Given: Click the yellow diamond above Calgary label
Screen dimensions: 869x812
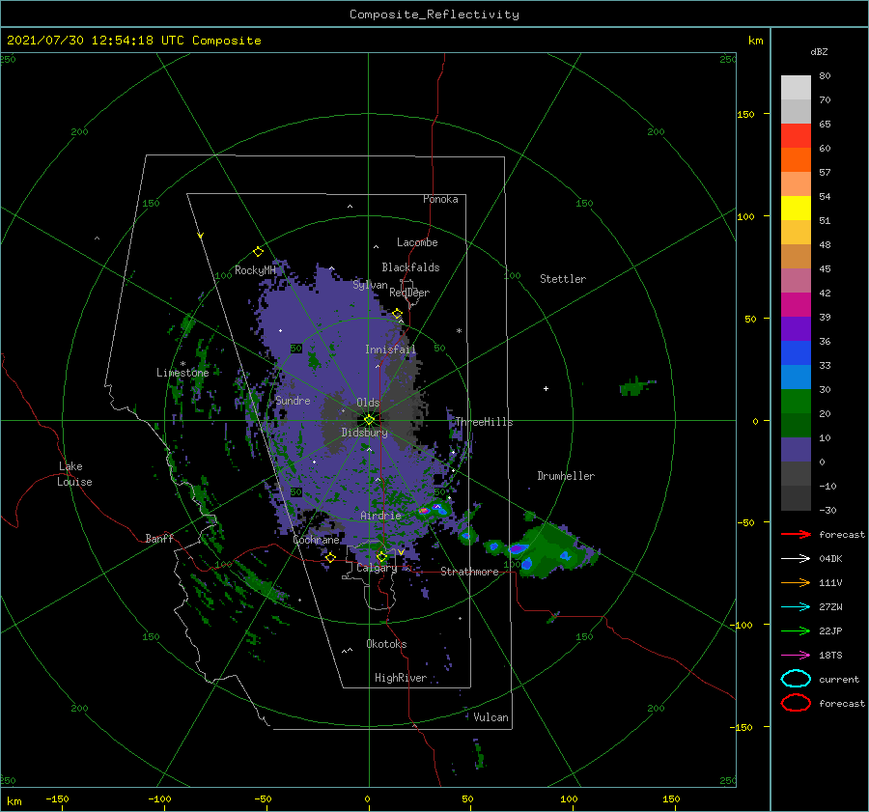Looking at the screenshot, I should [381, 556].
